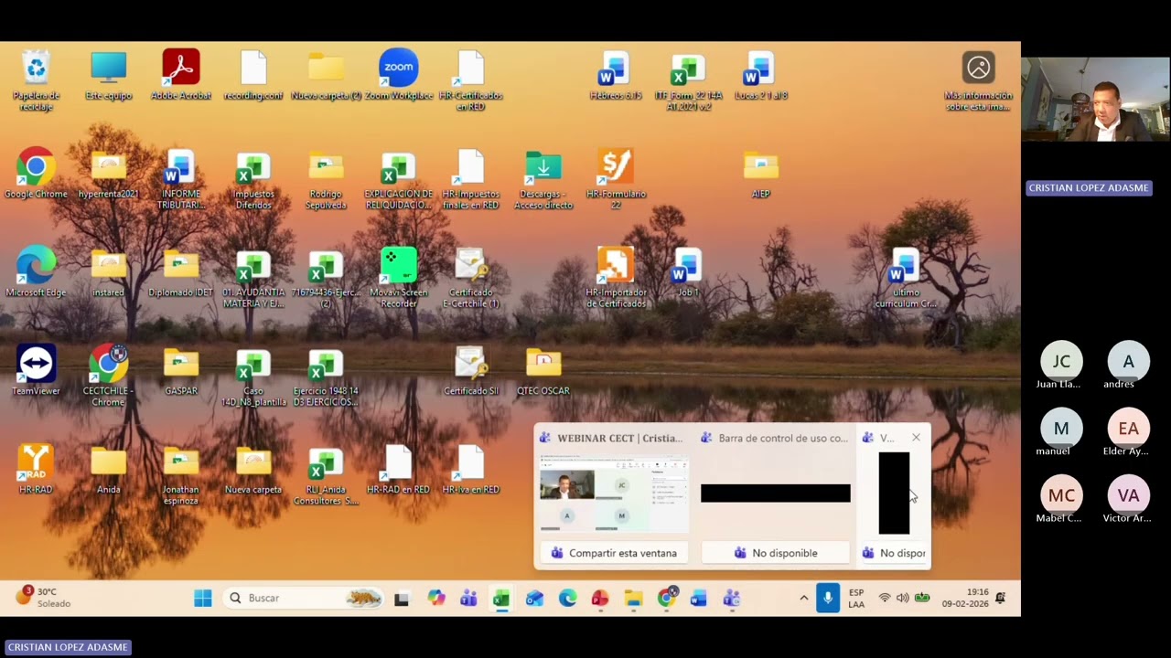Open the Hebreos 6.15 Word document
Viewport: 1171px width, 658px height.
616,76
